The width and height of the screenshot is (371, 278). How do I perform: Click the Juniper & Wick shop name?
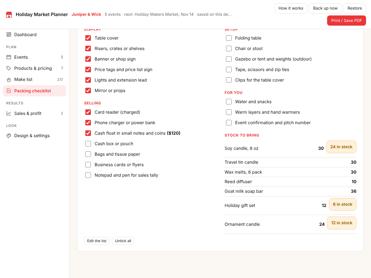coord(87,15)
